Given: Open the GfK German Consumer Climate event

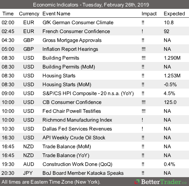Looking at the screenshot, I should pos(78,22).
